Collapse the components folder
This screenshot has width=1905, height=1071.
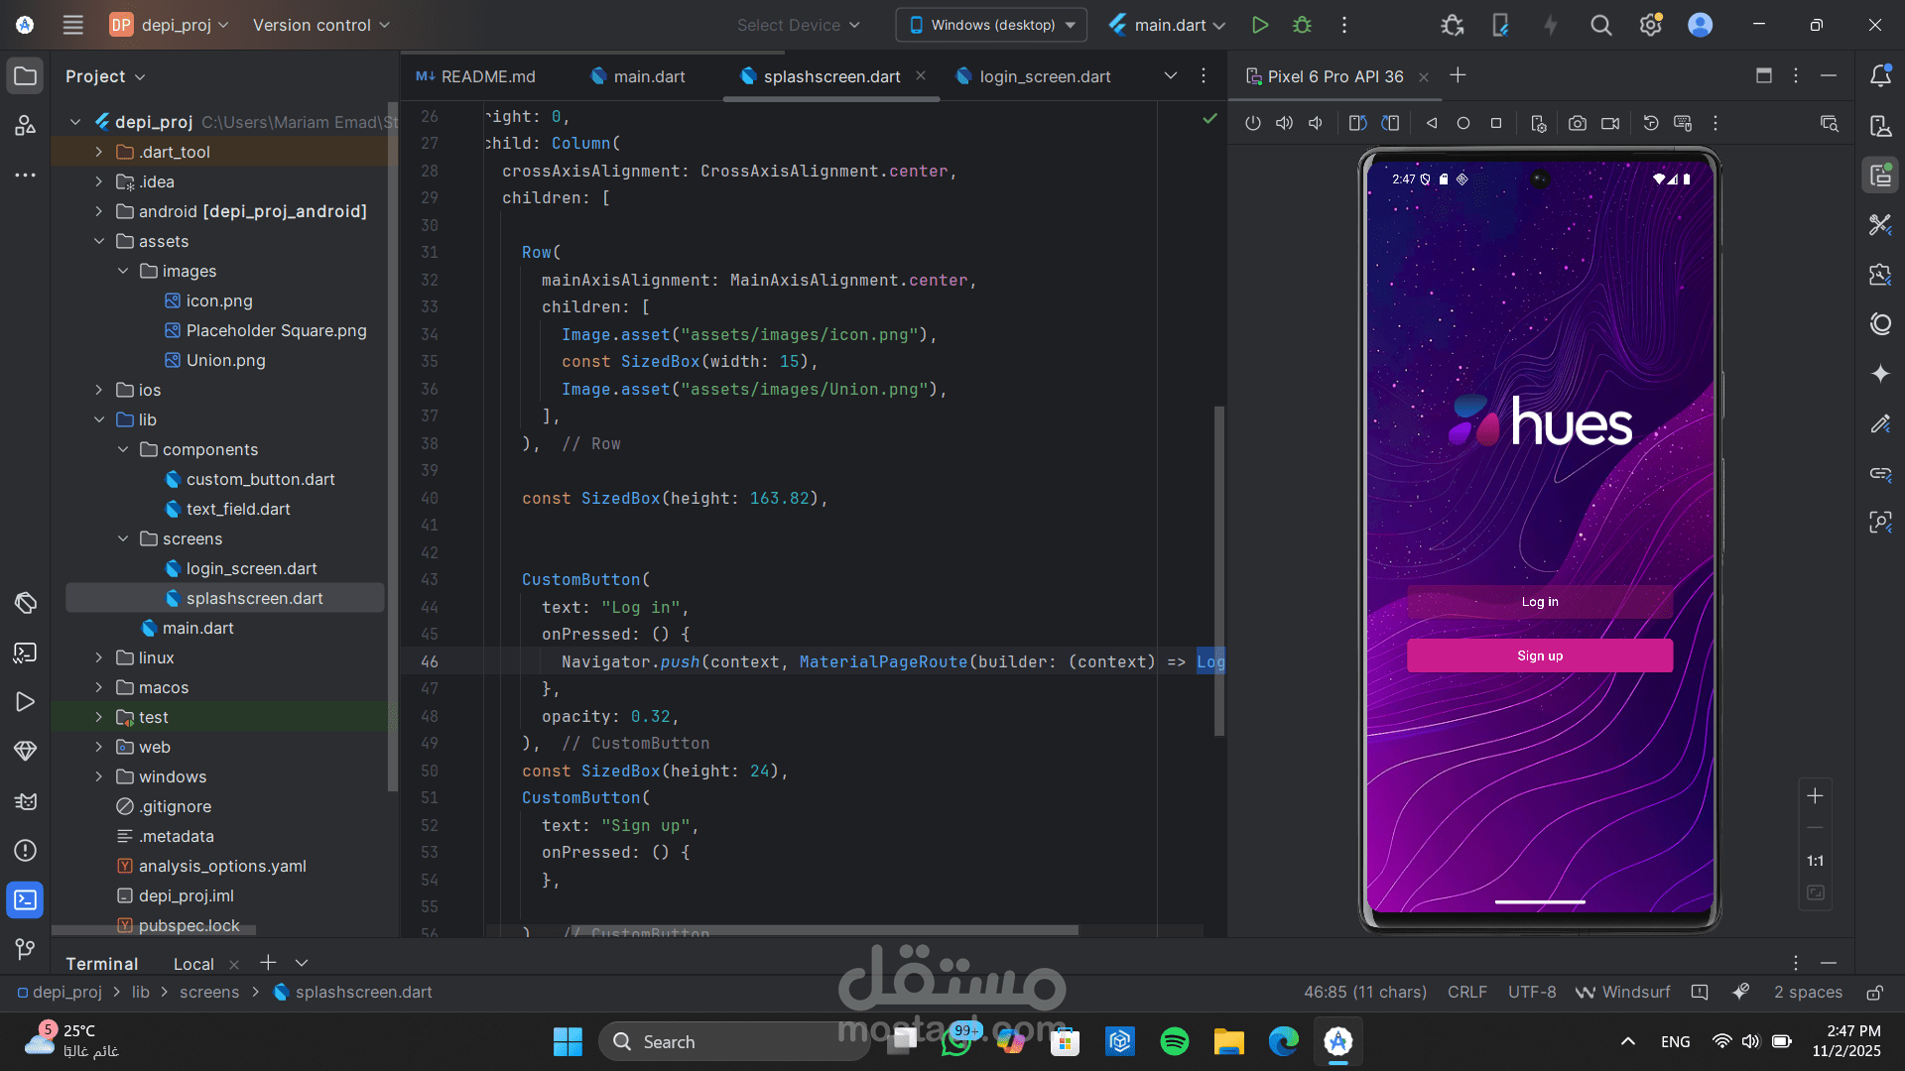[122, 449]
